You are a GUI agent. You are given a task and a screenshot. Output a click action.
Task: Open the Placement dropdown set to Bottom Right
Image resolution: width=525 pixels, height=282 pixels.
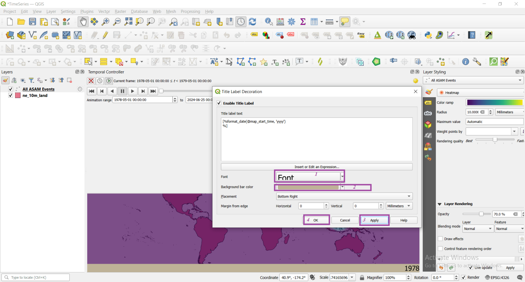click(344, 196)
